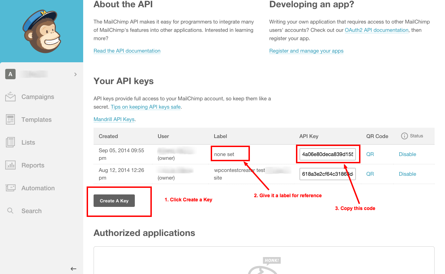Open Campaigns in the sidebar
Image resolution: width=445 pixels, height=274 pixels.
(38, 97)
